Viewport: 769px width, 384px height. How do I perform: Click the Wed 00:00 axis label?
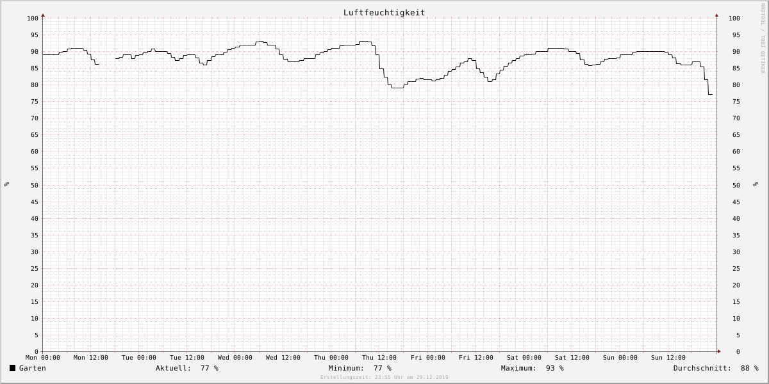(x=235, y=358)
